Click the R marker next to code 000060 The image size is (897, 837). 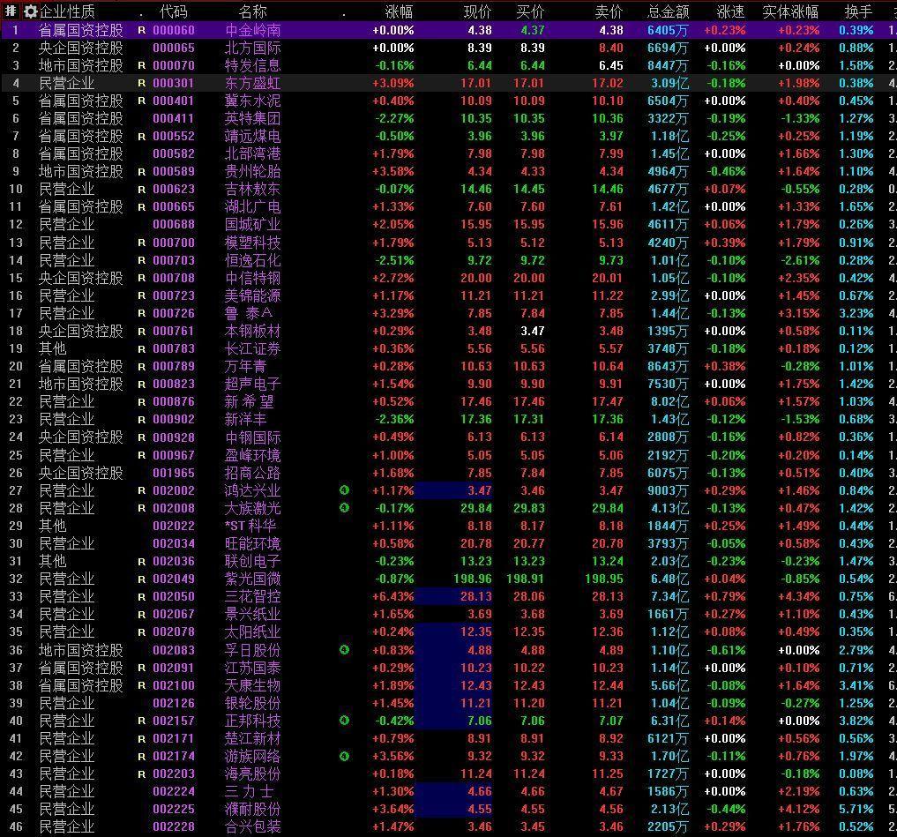point(142,30)
